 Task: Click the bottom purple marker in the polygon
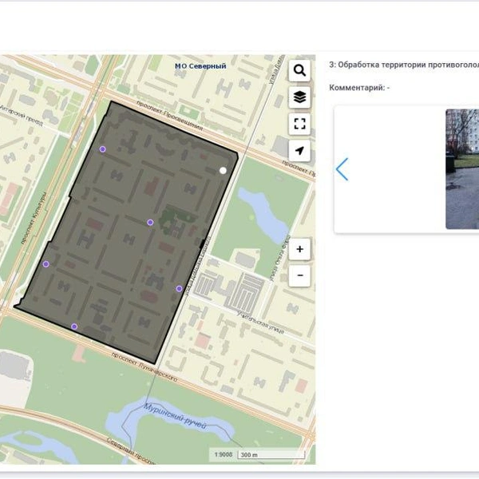[74, 327]
